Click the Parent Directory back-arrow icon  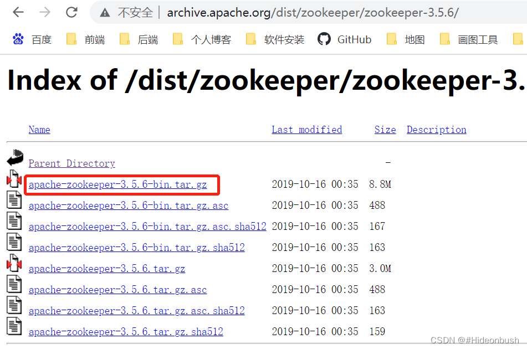pos(15,157)
